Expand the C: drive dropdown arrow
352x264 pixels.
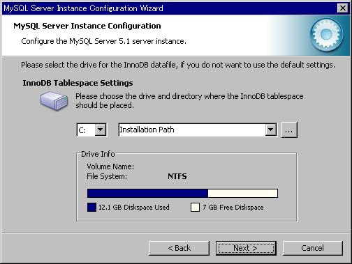coord(101,130)
